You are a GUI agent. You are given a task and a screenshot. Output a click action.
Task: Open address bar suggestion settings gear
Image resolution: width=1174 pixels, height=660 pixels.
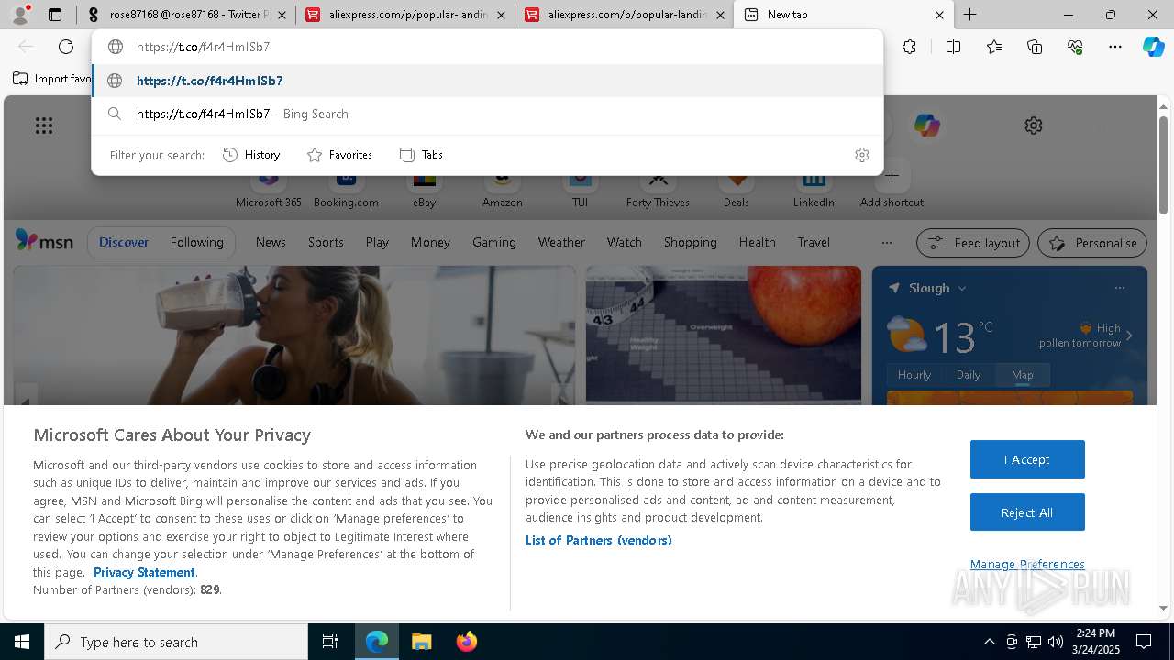point(861,155)
